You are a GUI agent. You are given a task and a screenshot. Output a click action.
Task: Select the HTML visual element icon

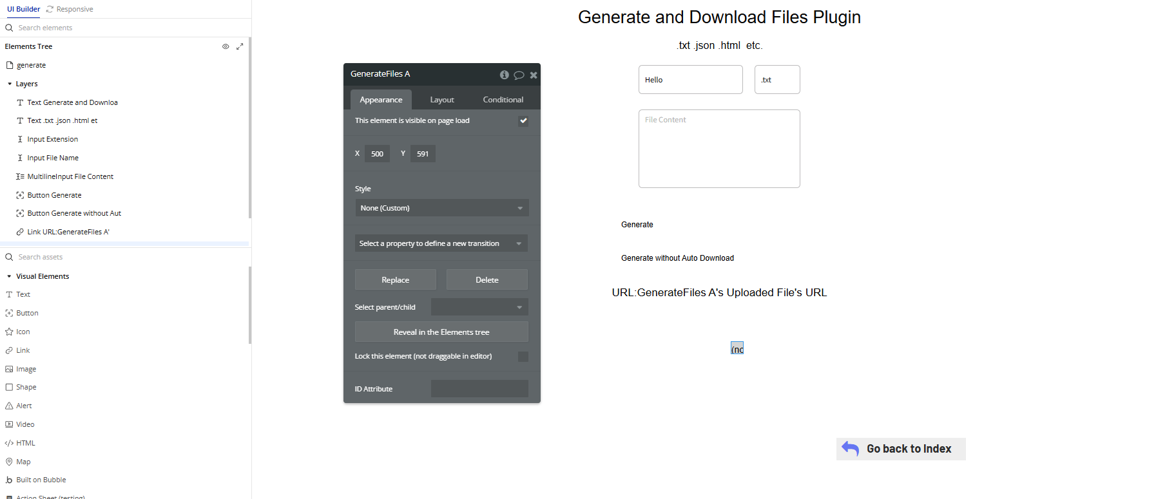click(x=9, y=443)
